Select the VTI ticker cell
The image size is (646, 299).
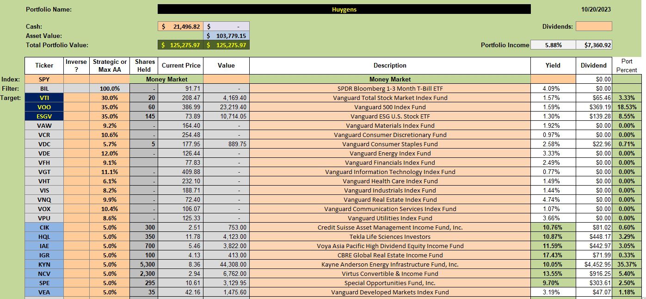coord(44,98)
